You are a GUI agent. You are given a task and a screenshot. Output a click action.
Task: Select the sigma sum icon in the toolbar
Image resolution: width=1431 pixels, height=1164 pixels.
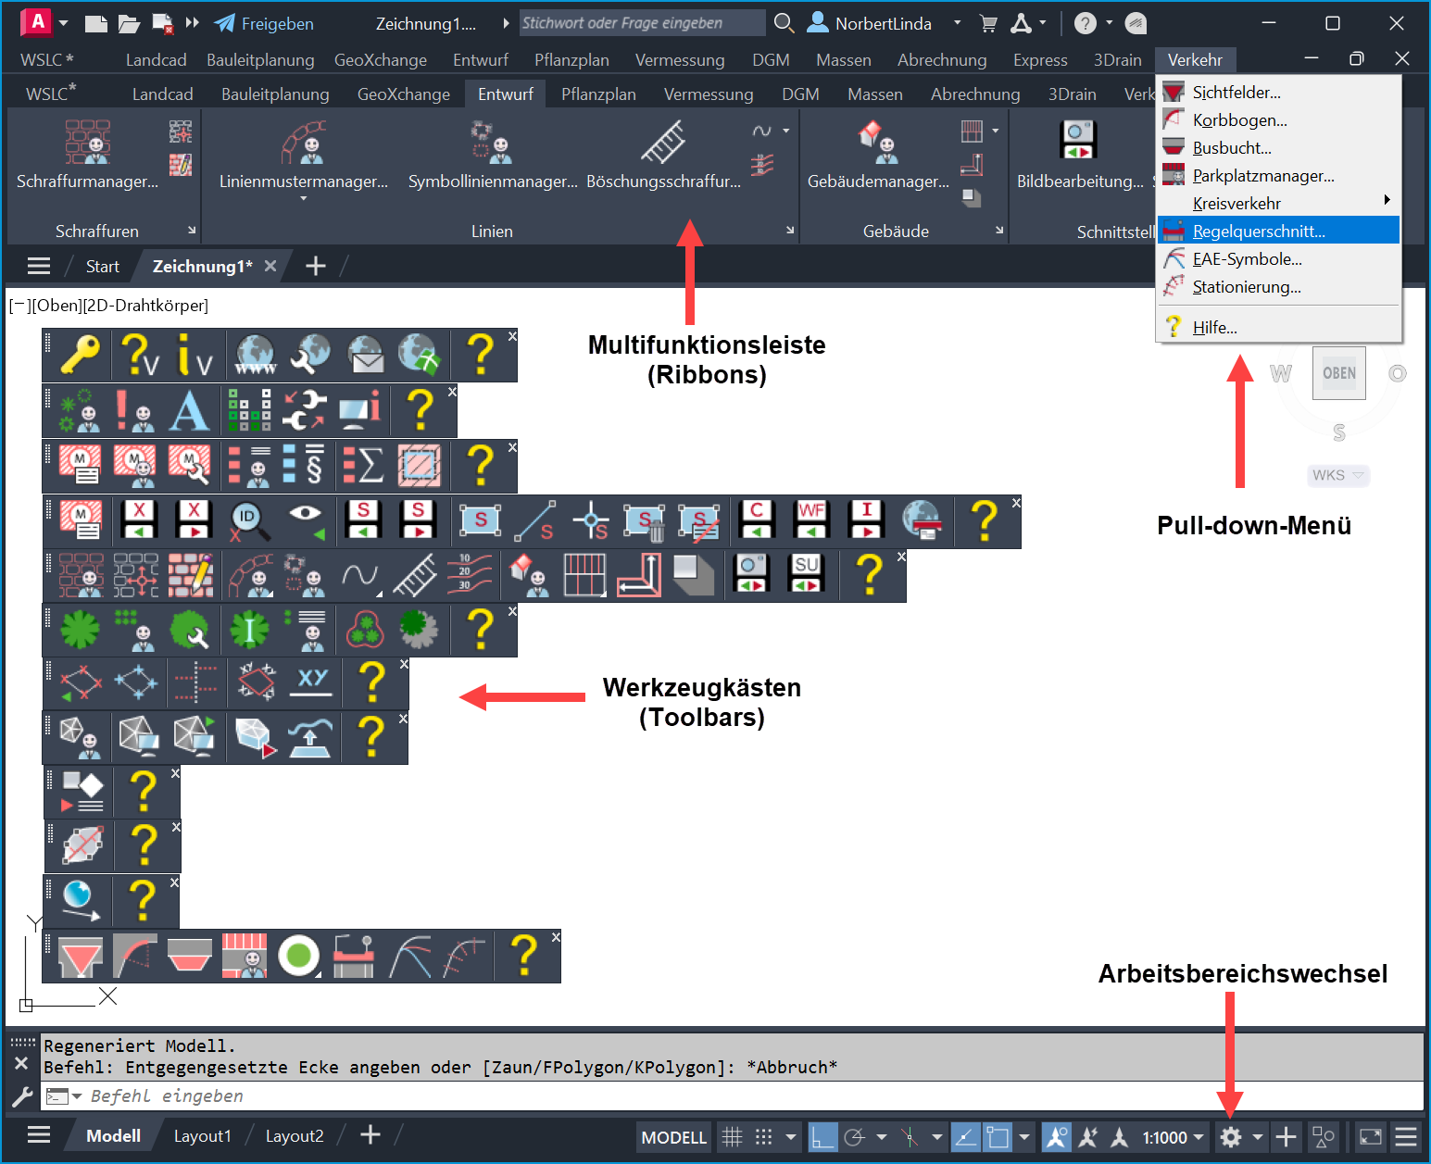coord(363,465)
